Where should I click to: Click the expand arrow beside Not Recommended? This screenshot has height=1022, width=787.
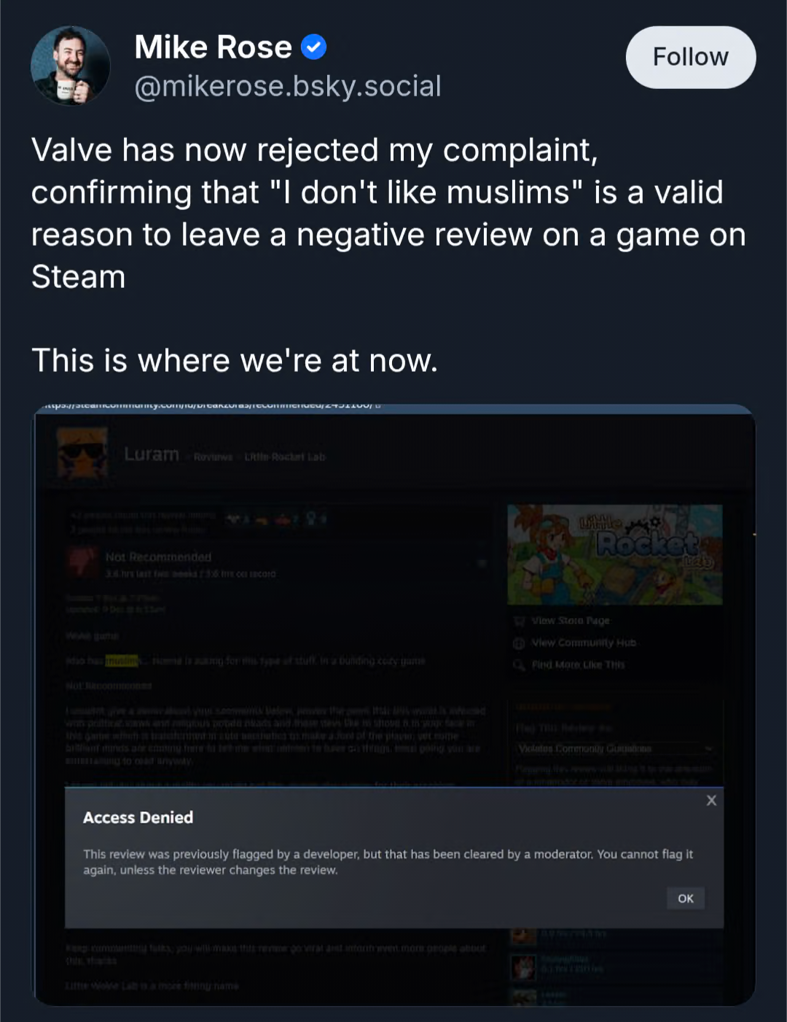(482, 563)
